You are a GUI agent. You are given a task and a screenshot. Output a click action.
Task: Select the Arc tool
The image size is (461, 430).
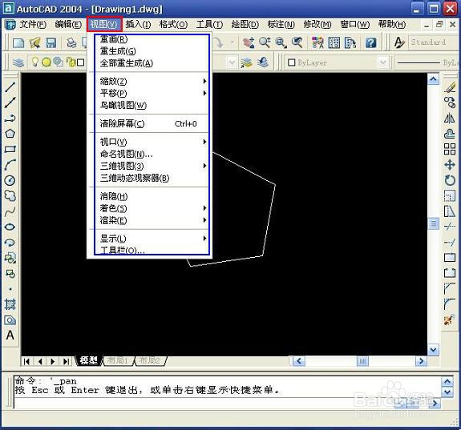(x=10, y=165)
